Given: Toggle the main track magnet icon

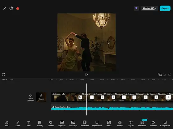Looking at the screenshot, I should pyautogui.click(x=160, y=75).
